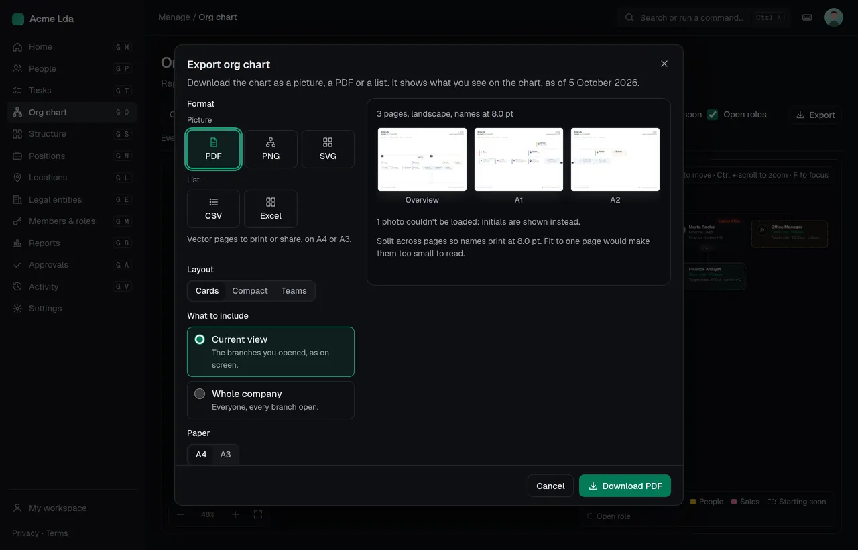Click the Starting soon legend entry
The height and width of the screenshot is (550, 858).
pos(797,502)
